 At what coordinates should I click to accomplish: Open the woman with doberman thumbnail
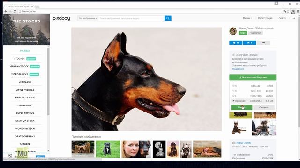136,149
